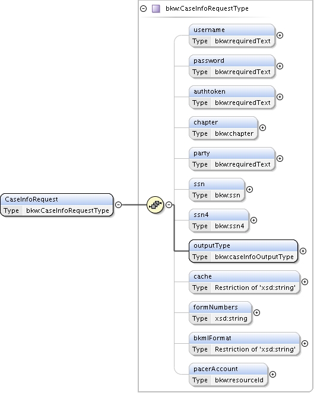This screenshot has width=314, height=393.
Task: Expand the username element
Action: coord(280,36)
